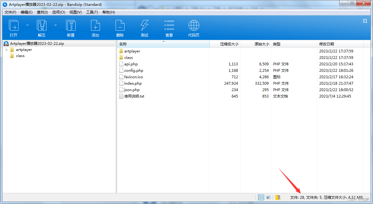This screenshot has height=204, width=373.
Task: Click the 打开 (Open) toolbar icon
Action: tap(14, 25)
